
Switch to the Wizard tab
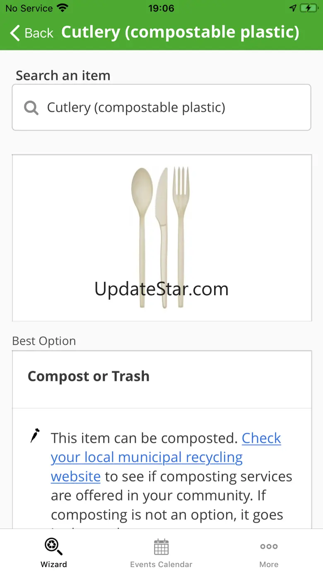click(53, 553)
